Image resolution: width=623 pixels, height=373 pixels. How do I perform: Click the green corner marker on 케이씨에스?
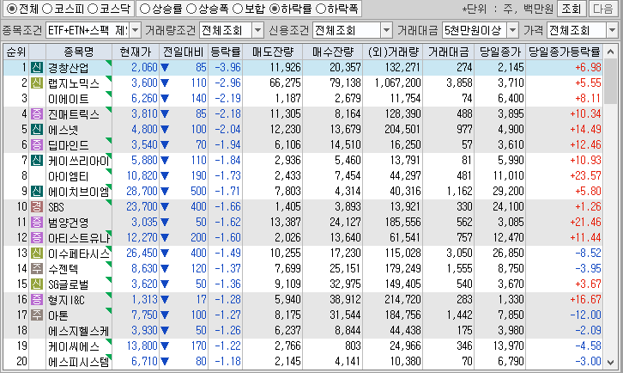(109, 341)
